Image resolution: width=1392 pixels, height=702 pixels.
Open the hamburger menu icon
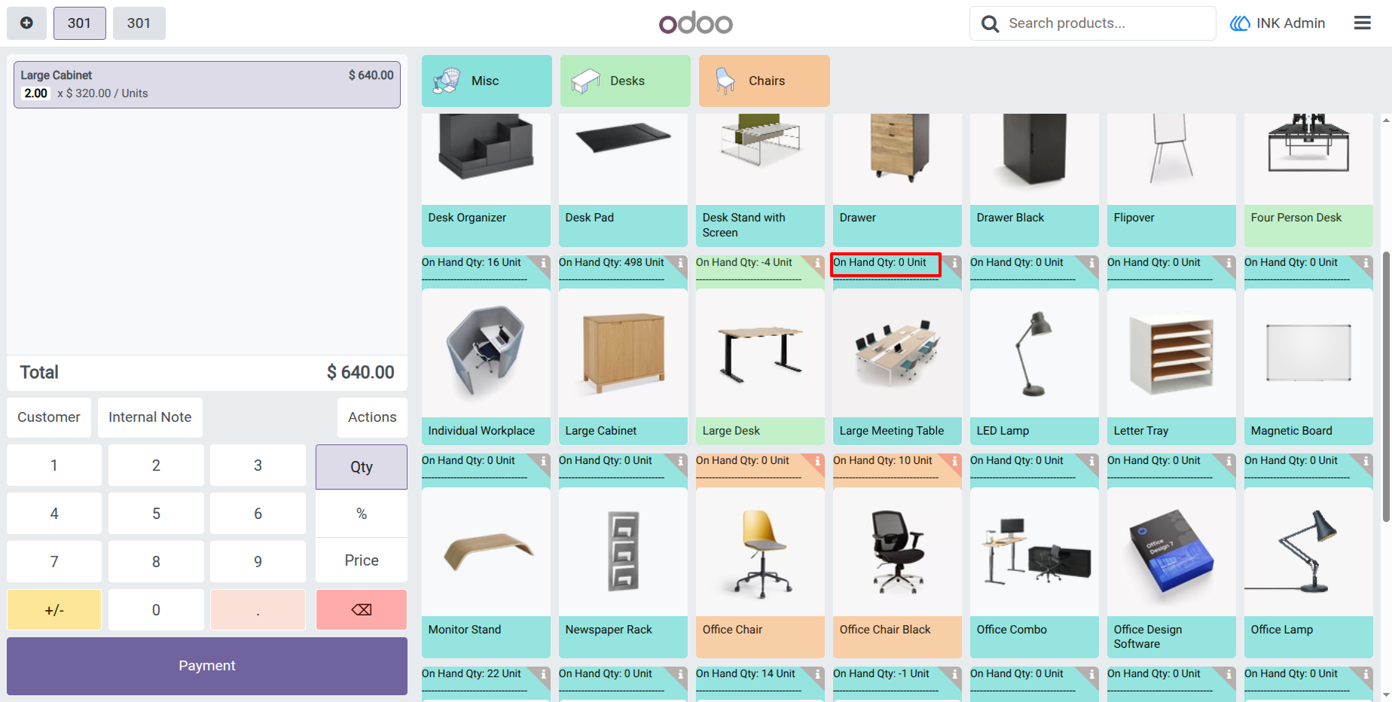(1362, 23)
